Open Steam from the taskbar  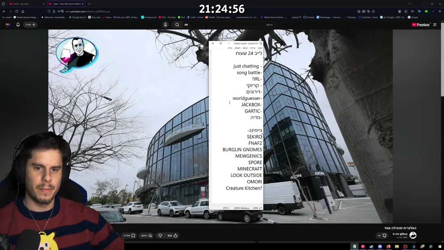(371, 247)
